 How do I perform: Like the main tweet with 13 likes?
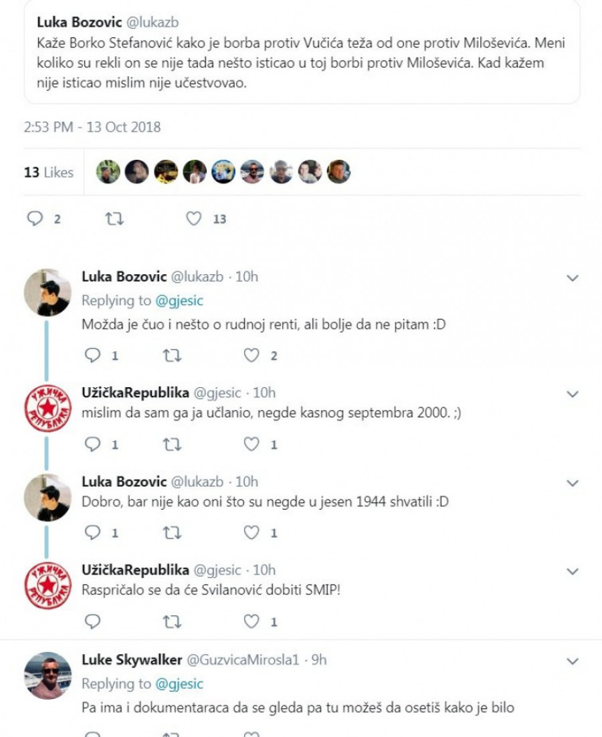click(193, 219)
